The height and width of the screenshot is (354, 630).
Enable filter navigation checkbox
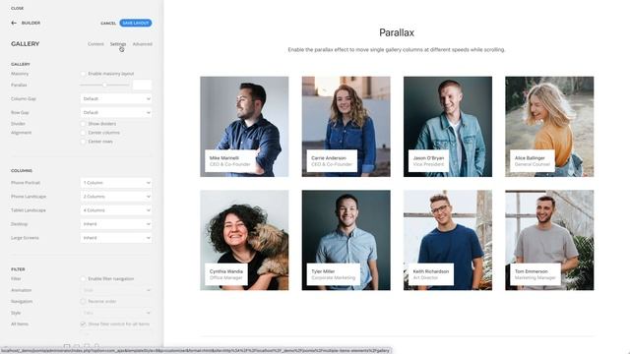[x=83, y=279]
